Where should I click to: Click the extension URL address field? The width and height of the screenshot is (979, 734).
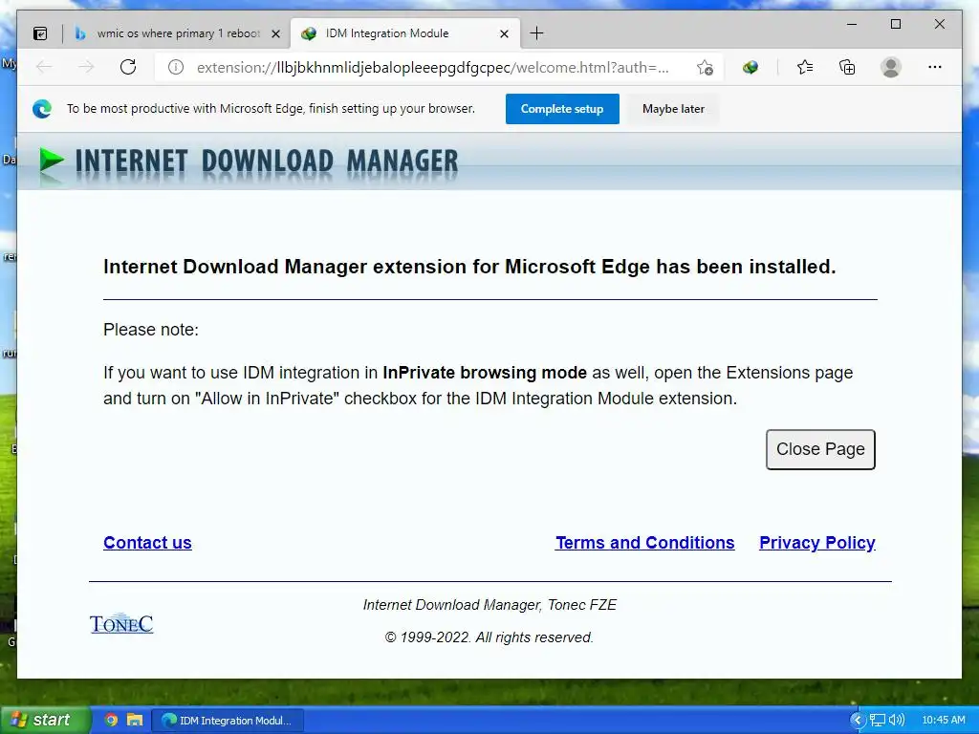pyautogui.click(x=433, y=68)
